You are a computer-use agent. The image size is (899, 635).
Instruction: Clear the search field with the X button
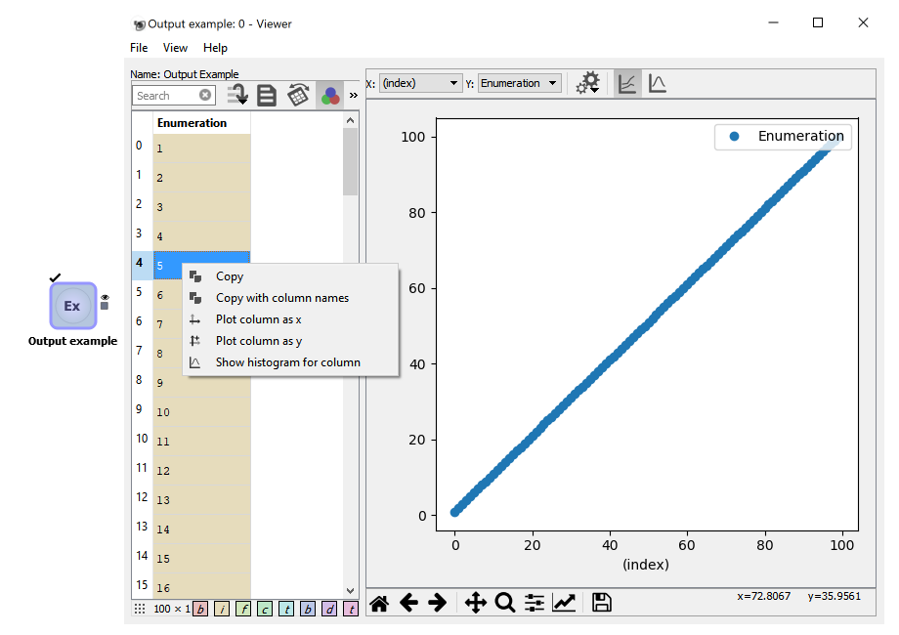[204, 95]
